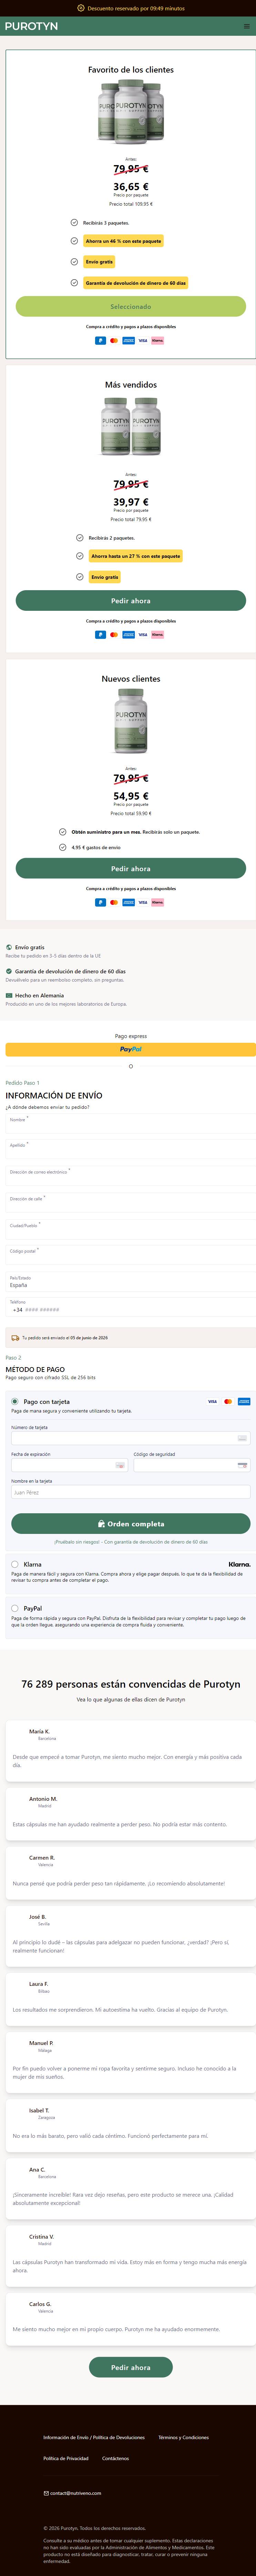
Task: Click the American Express icon beside Pago con tarjeta
Action: pyautogui.click(x=244, y=1401)
